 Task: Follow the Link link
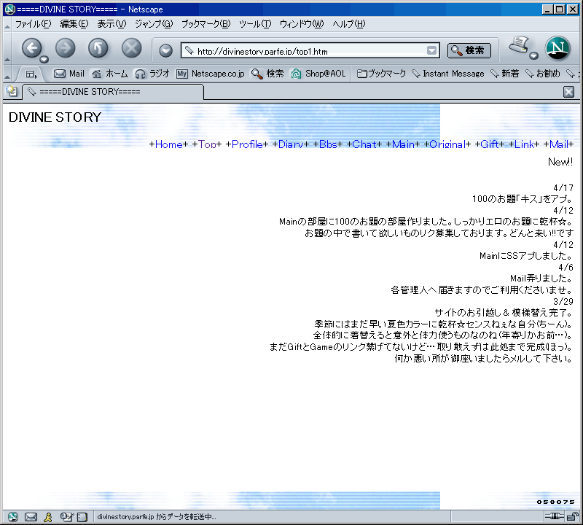tap(524, 144)
